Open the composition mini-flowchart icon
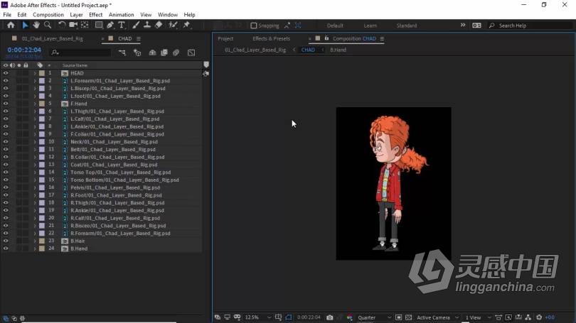 [122, 53]
